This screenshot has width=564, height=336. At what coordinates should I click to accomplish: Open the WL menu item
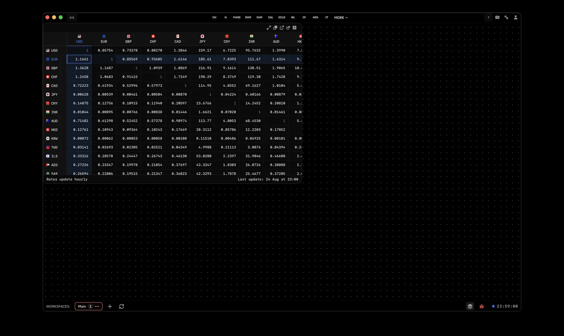pos(293,17)
